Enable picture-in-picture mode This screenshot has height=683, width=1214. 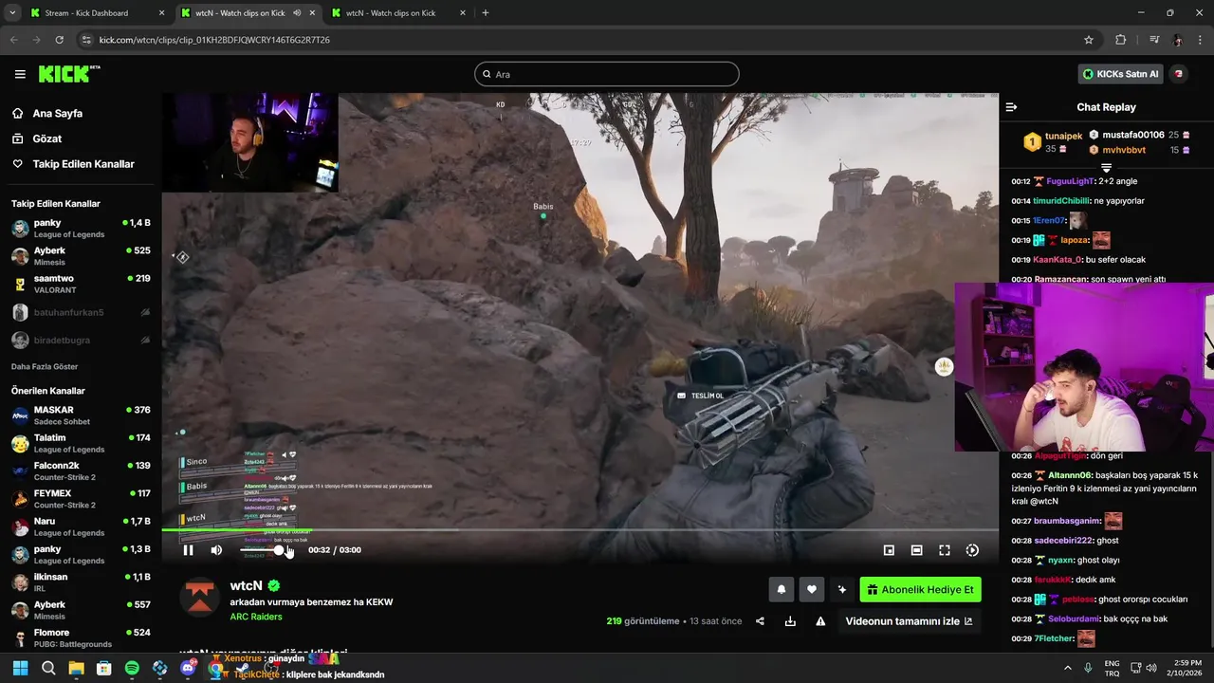point(889,550)
